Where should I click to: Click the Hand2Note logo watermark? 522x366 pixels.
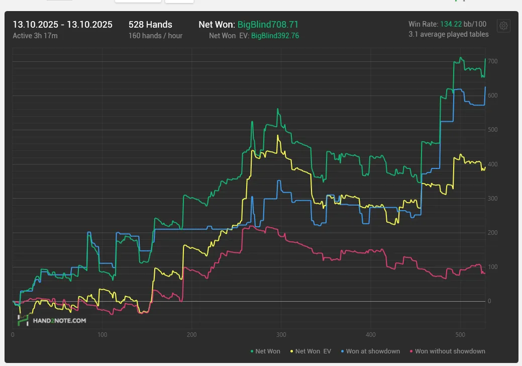point(52,320)
